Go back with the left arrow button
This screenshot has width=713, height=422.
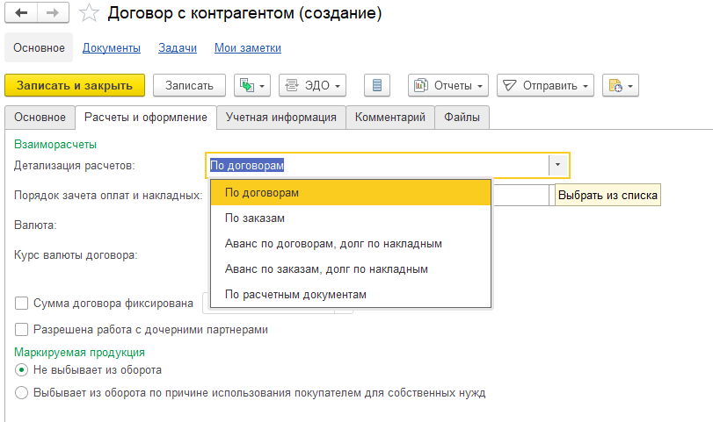point(21,12)
